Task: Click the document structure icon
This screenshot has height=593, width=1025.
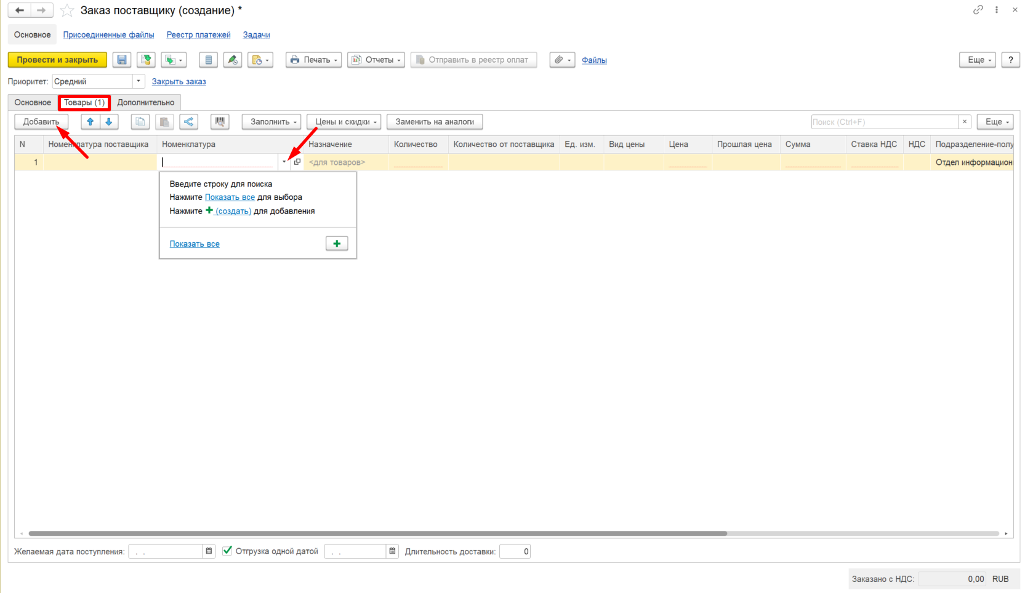Action: pos(208,60)
